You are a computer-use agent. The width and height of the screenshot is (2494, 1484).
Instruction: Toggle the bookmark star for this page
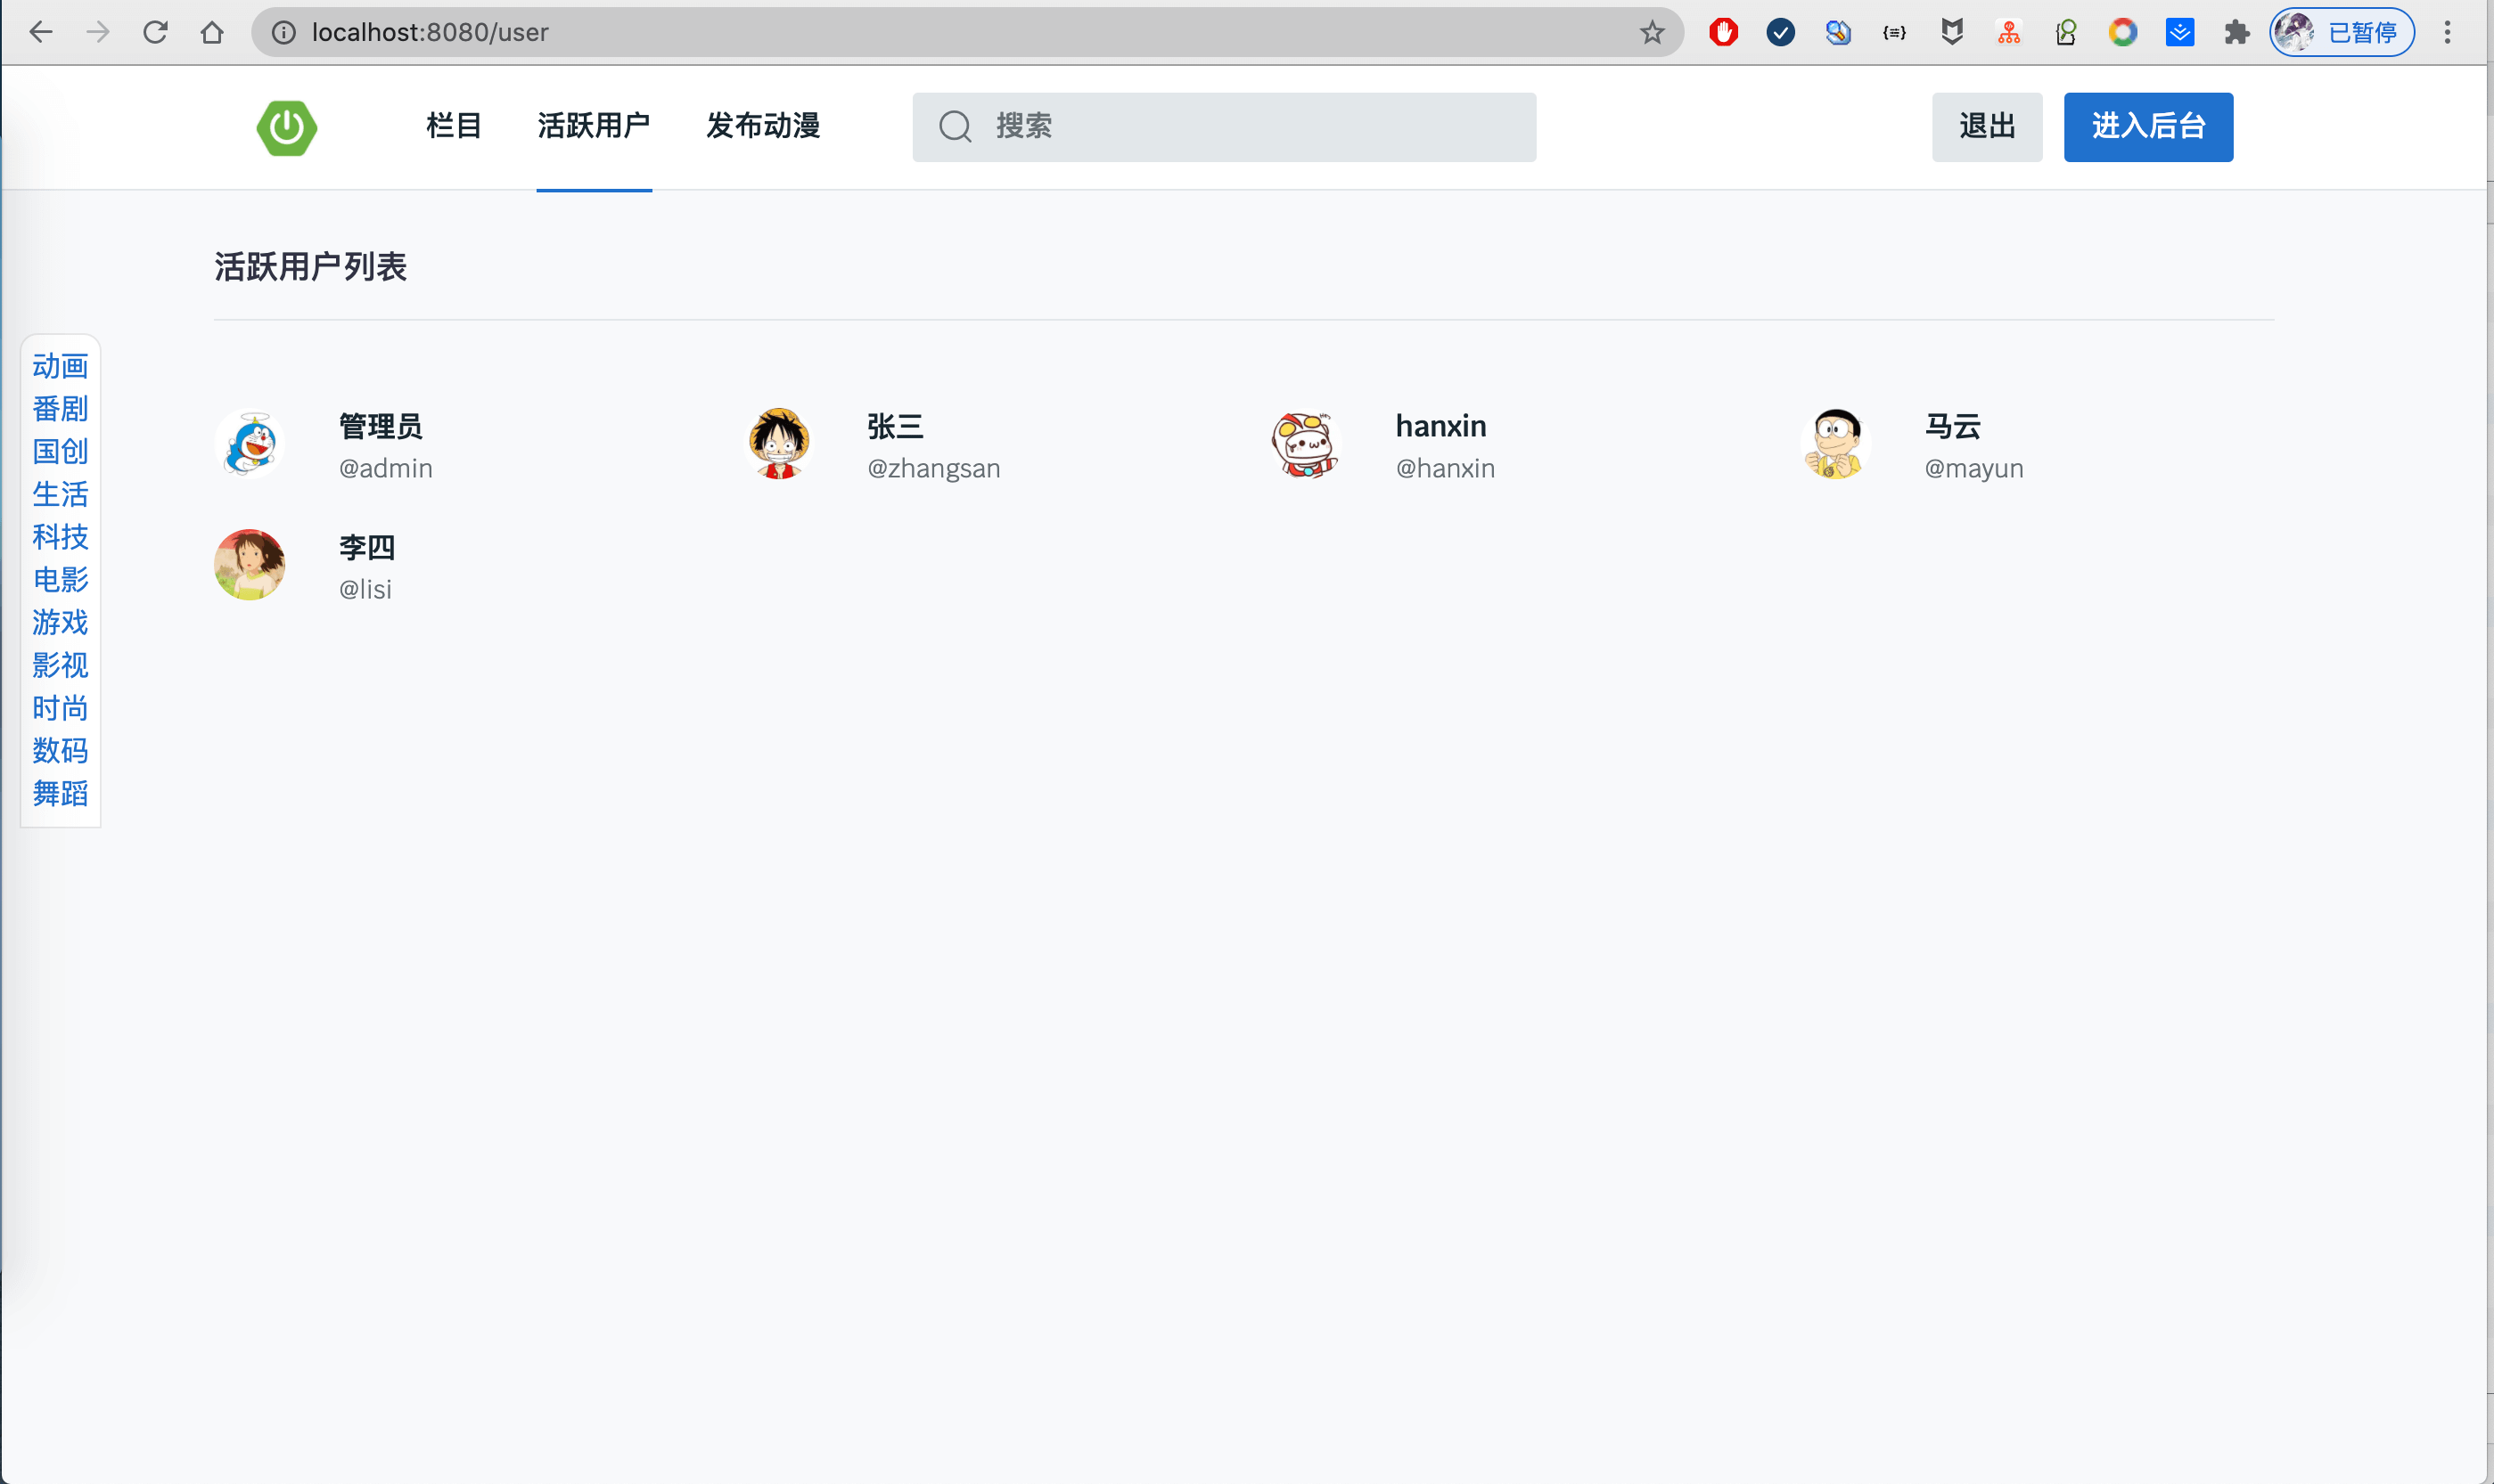[1652, 32]
